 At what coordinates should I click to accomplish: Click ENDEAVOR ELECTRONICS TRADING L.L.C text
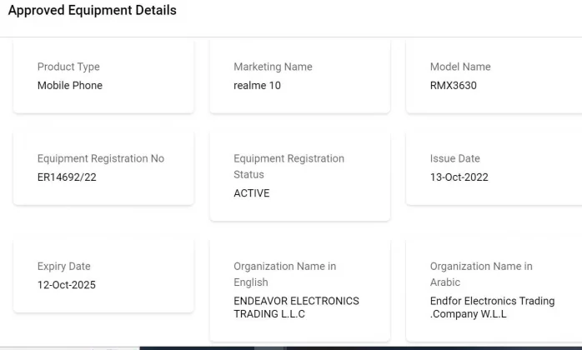tap(296, 307)
